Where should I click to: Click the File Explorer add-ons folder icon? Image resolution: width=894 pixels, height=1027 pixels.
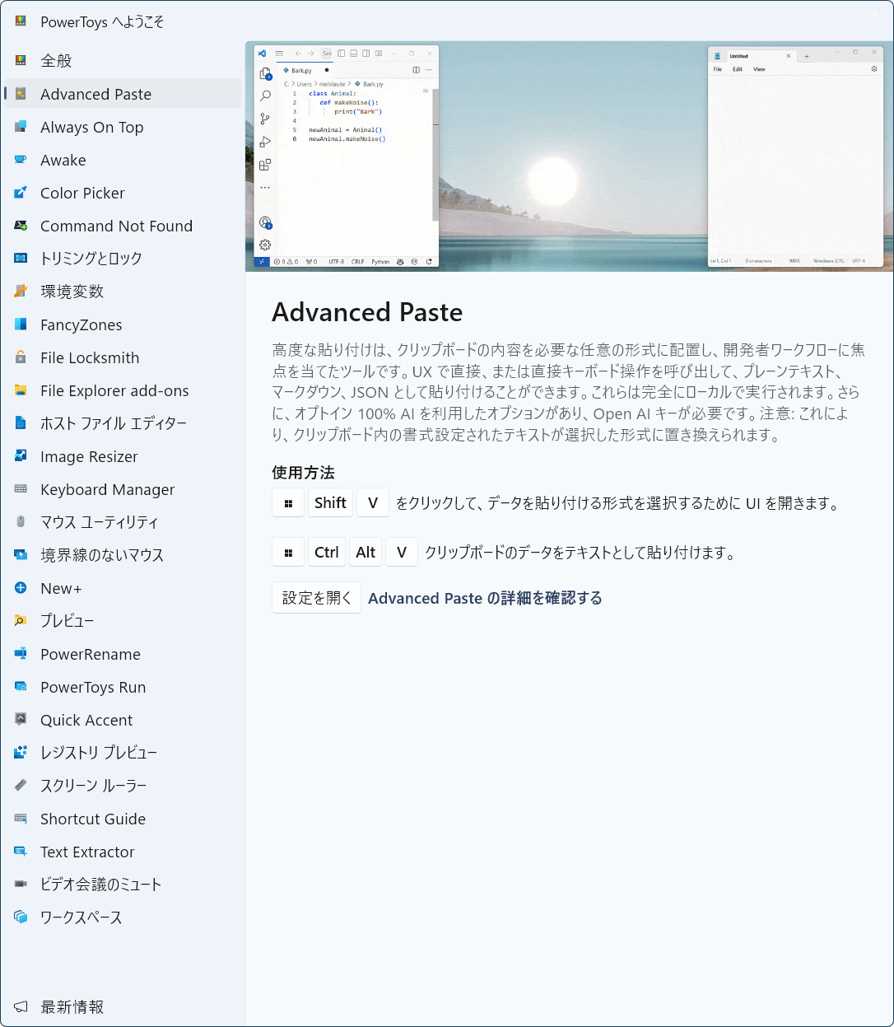[21, 390]
